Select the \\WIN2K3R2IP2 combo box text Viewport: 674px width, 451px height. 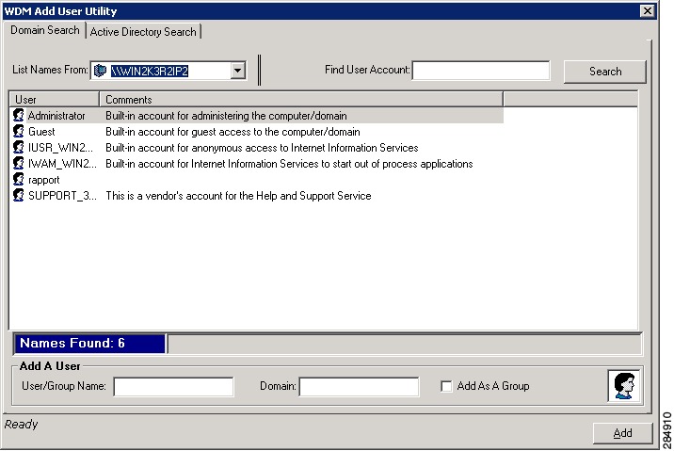[150, 71]
